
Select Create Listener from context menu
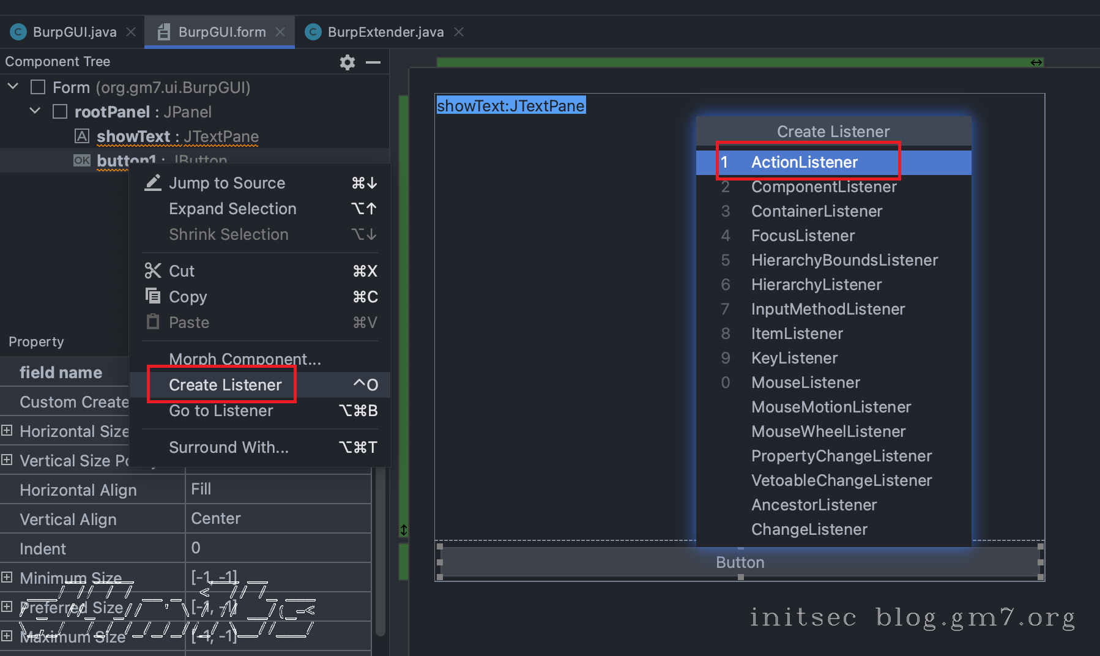(x=225, y=385)
